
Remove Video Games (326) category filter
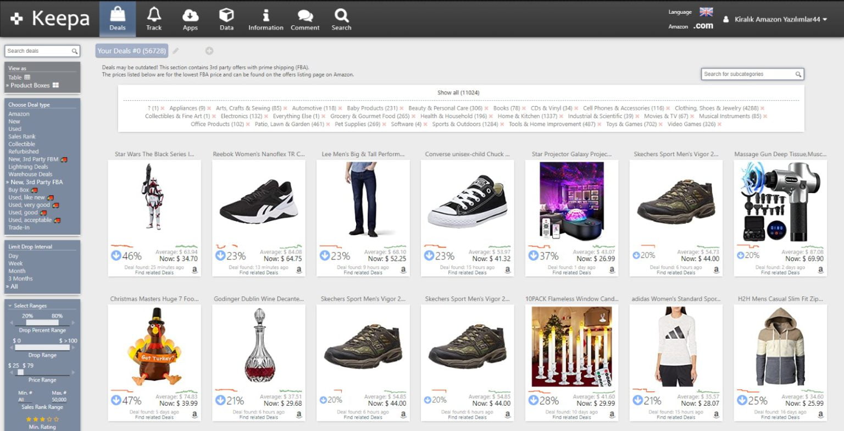coord(720,125)
